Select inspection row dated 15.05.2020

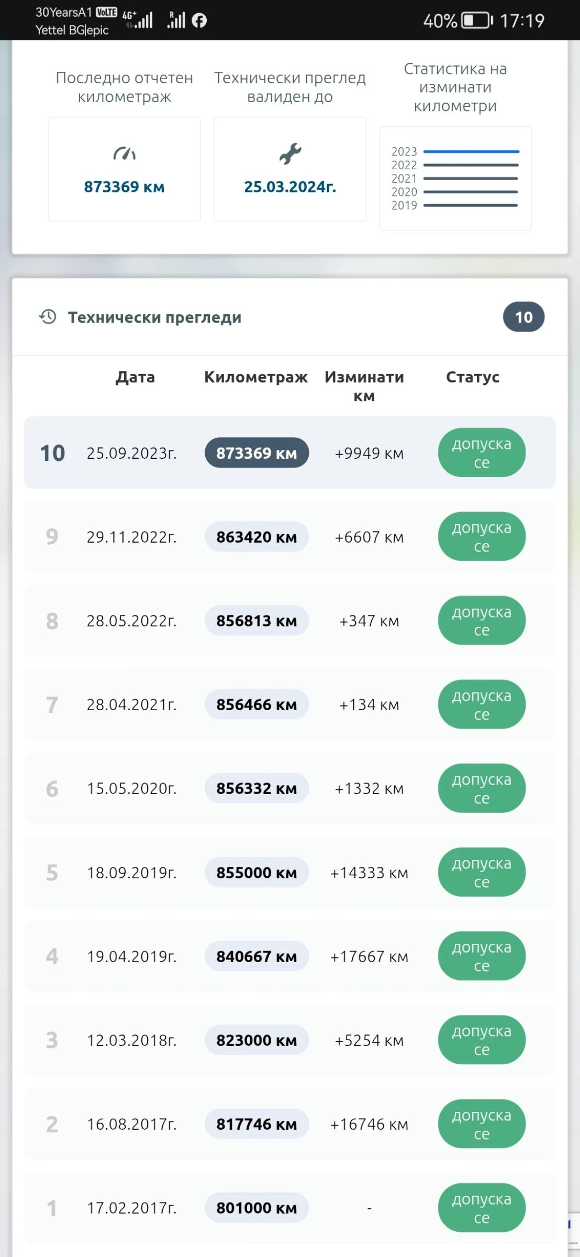pos(289,788)
